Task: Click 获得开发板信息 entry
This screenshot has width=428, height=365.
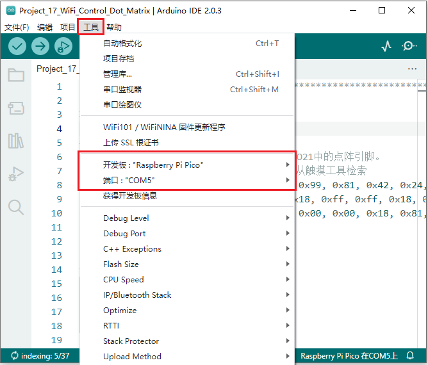Action: [187, 195]
